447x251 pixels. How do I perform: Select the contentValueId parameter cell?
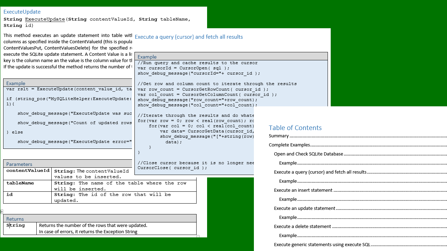(x=28, y=171)
